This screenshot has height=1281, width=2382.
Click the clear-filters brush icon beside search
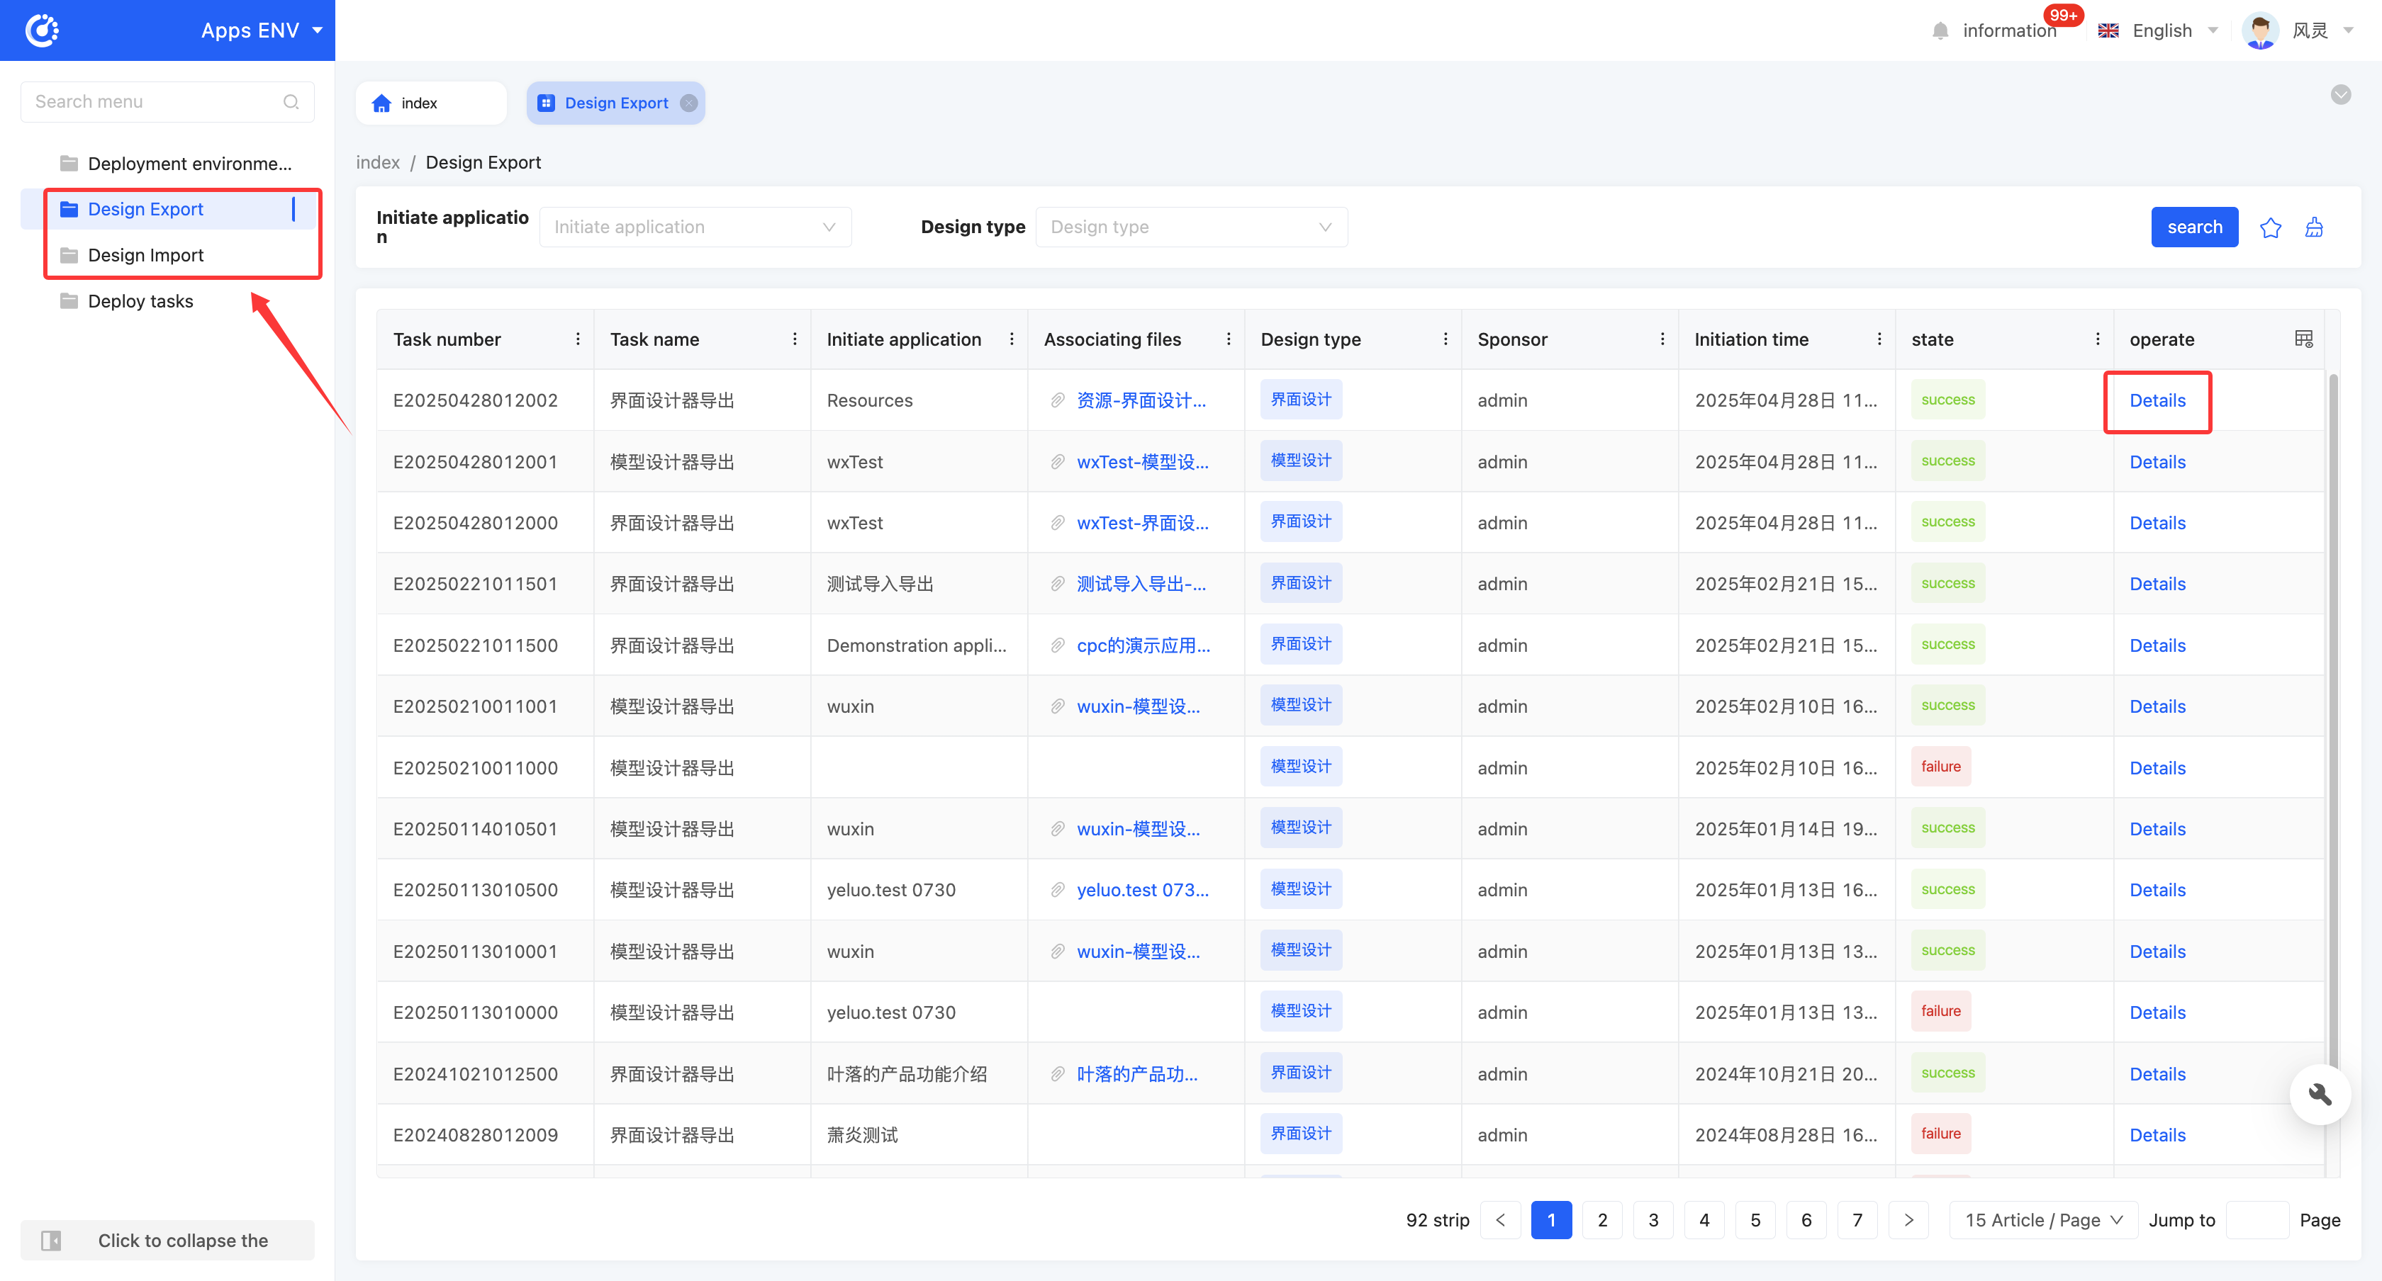click(x=2313, y=227)
